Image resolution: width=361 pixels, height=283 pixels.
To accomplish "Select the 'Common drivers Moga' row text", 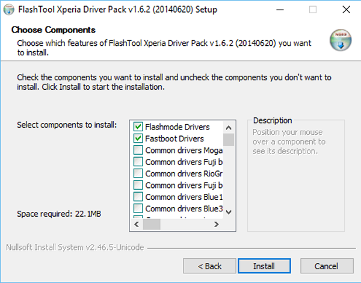I will (184, 151).
